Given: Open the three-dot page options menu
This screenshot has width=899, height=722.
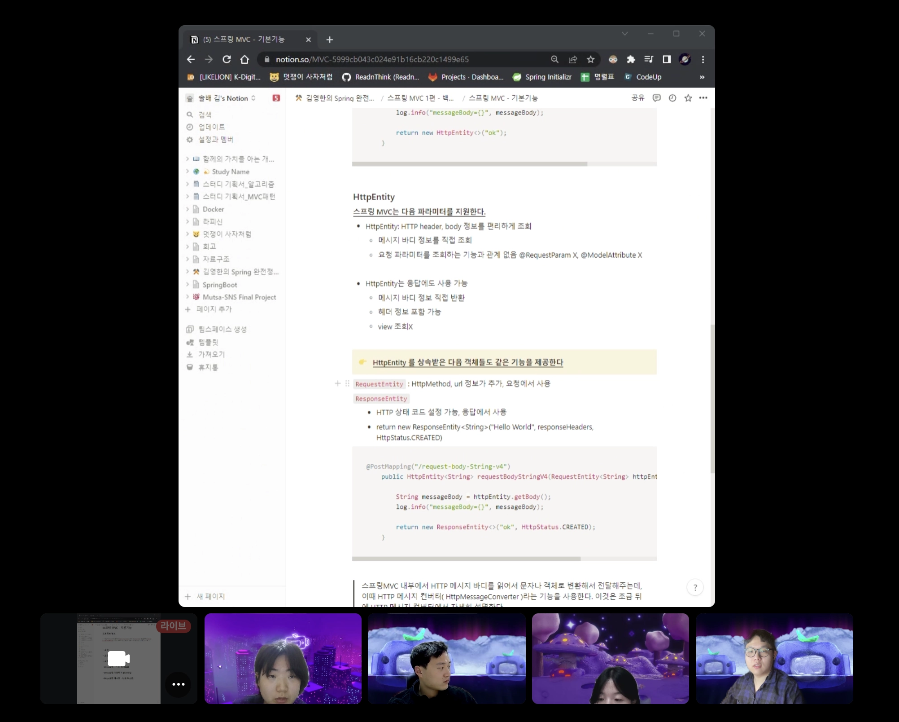Looking at the screenshot, I should 703,98.
